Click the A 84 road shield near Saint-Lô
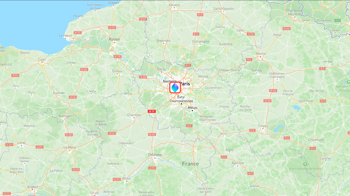The height and width of the screenshot is (196, 350). tap(15, 75)
